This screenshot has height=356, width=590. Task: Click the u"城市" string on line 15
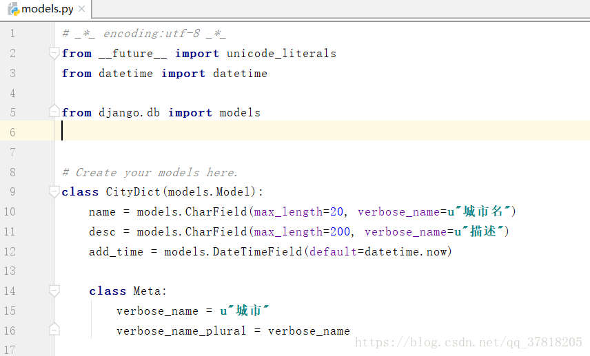click(x=245, y=311)
